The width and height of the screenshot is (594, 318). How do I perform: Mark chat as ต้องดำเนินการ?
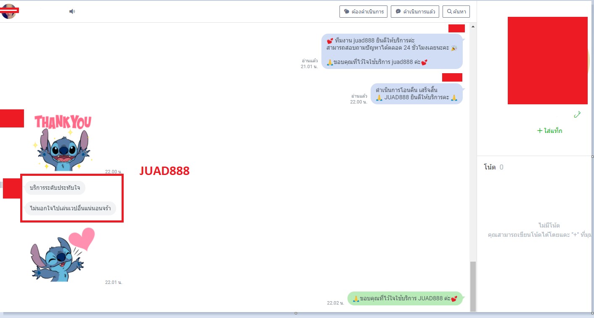(363, 12)
